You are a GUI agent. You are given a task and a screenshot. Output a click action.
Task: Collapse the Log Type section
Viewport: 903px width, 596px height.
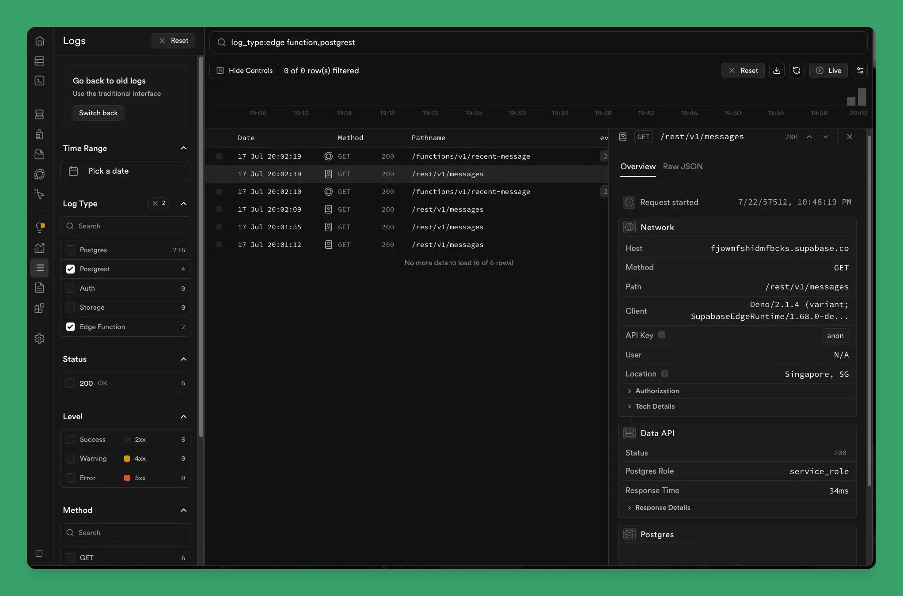[184, 203]
